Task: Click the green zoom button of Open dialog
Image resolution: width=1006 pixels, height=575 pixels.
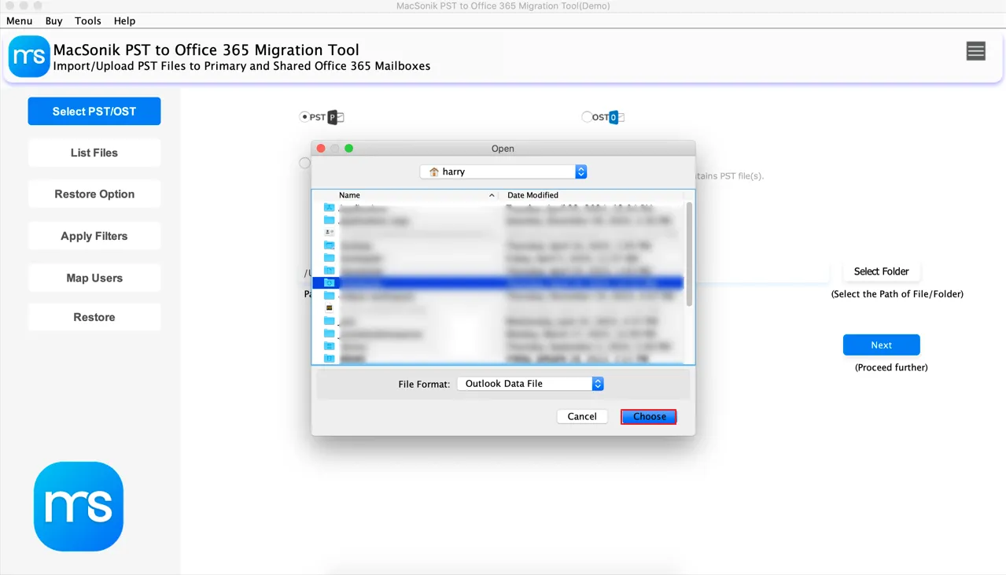Action: [x=349, y=148]
